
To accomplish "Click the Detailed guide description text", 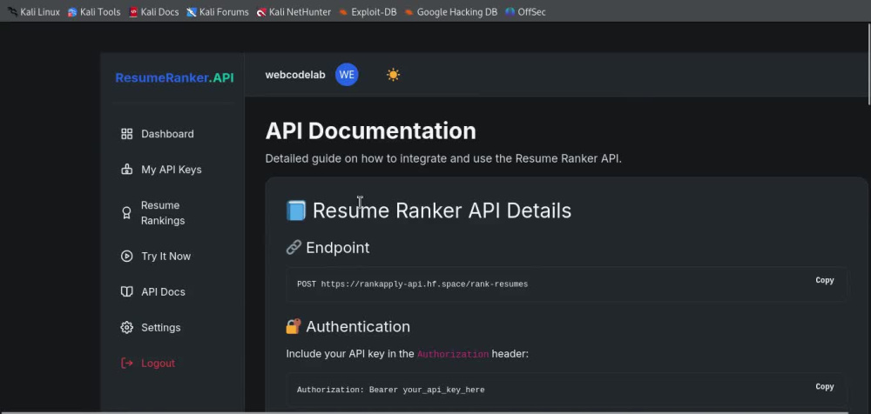I will 443,158.
